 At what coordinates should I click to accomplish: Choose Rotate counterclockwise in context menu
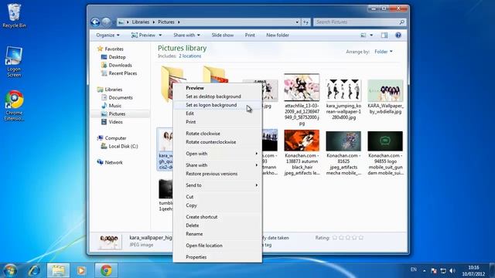click(x=217, y=142)
